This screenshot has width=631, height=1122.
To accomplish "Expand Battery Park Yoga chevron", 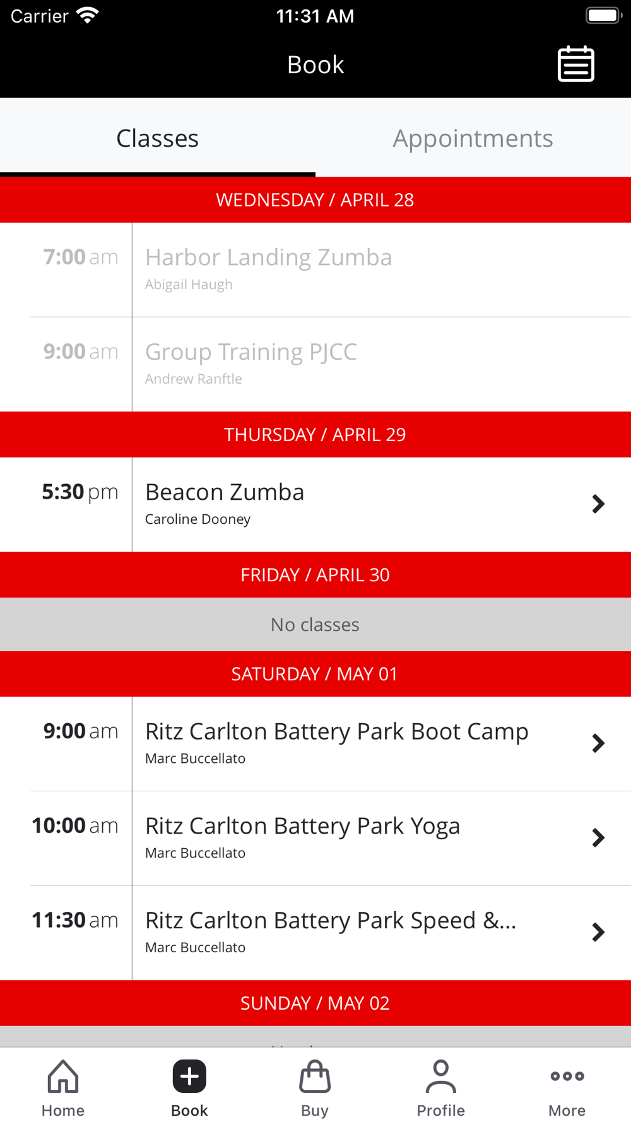I will click(x=598, y=838).
